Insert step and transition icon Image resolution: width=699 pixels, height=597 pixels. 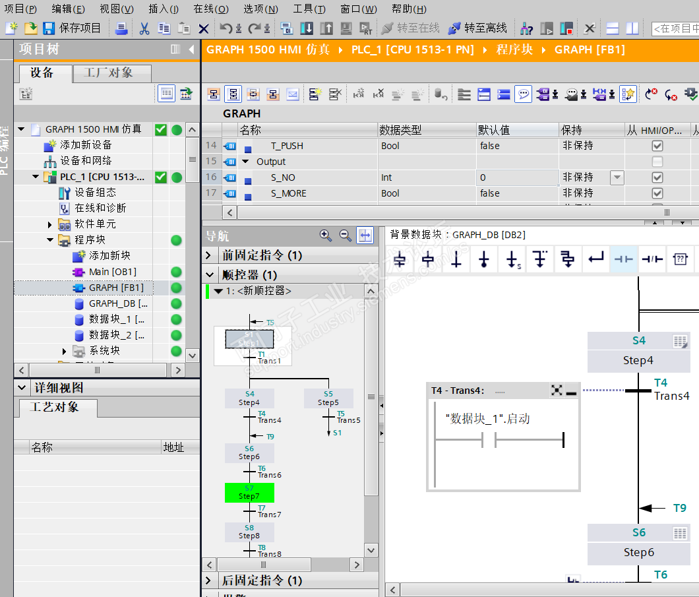400,259
